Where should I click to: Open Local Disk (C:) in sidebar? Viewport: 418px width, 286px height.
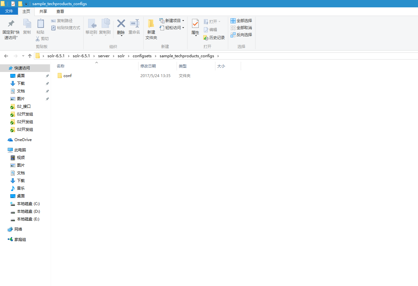pos(25,204)
